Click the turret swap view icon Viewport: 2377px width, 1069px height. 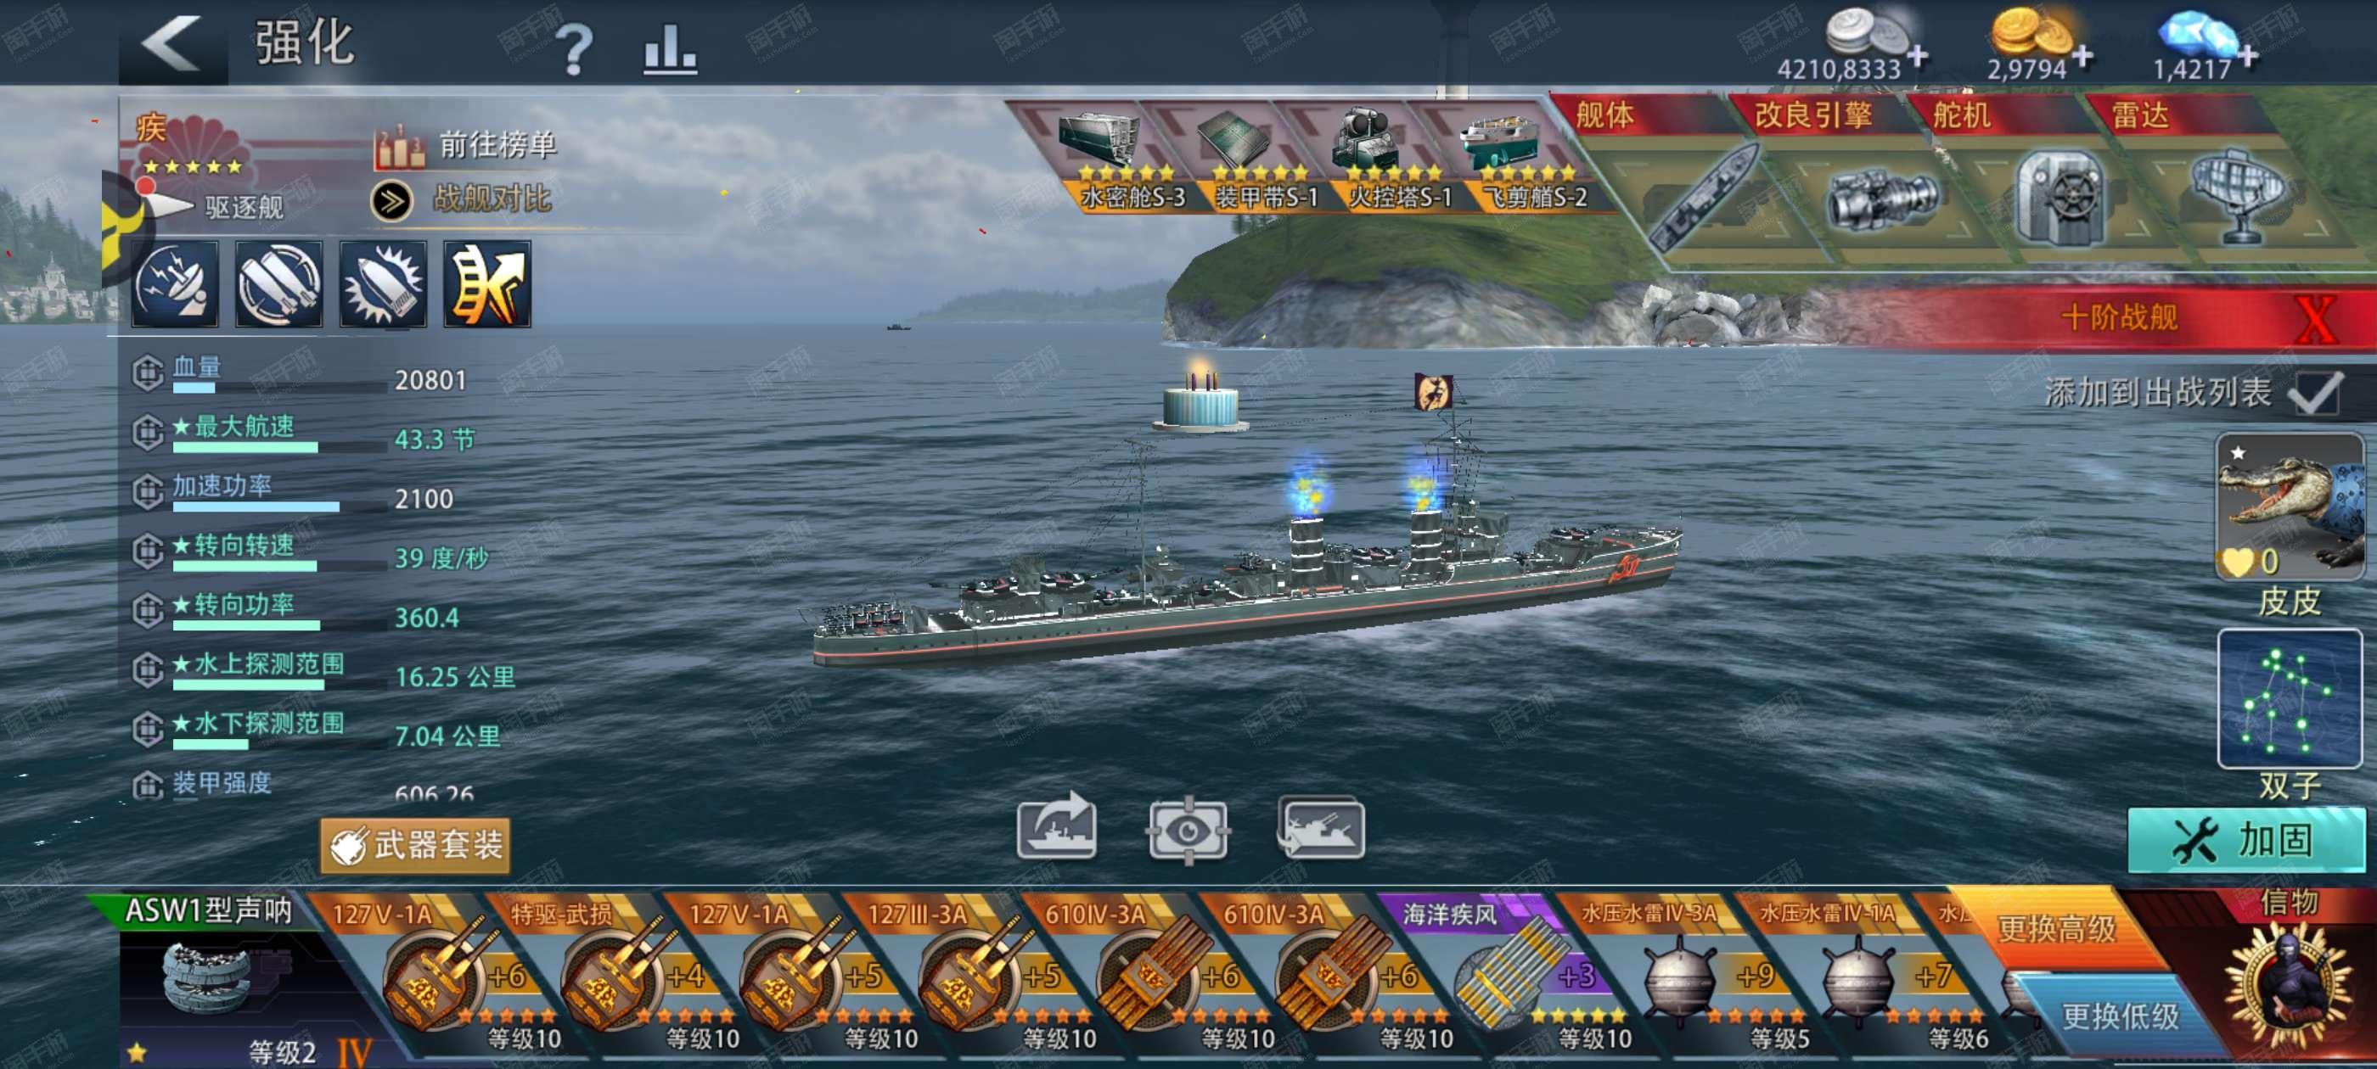[1320, 827]
